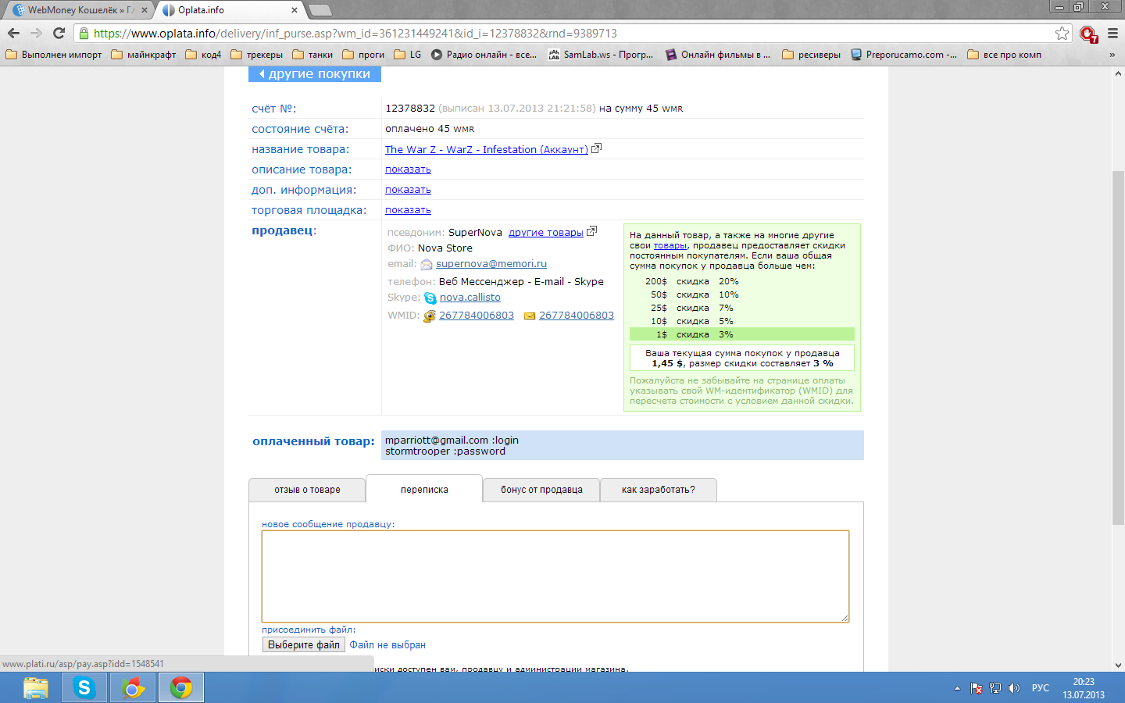The width and height of the screenshot is (1125, 703).
Task: Click the другие покупки button
Action: [x=315, y=73]
